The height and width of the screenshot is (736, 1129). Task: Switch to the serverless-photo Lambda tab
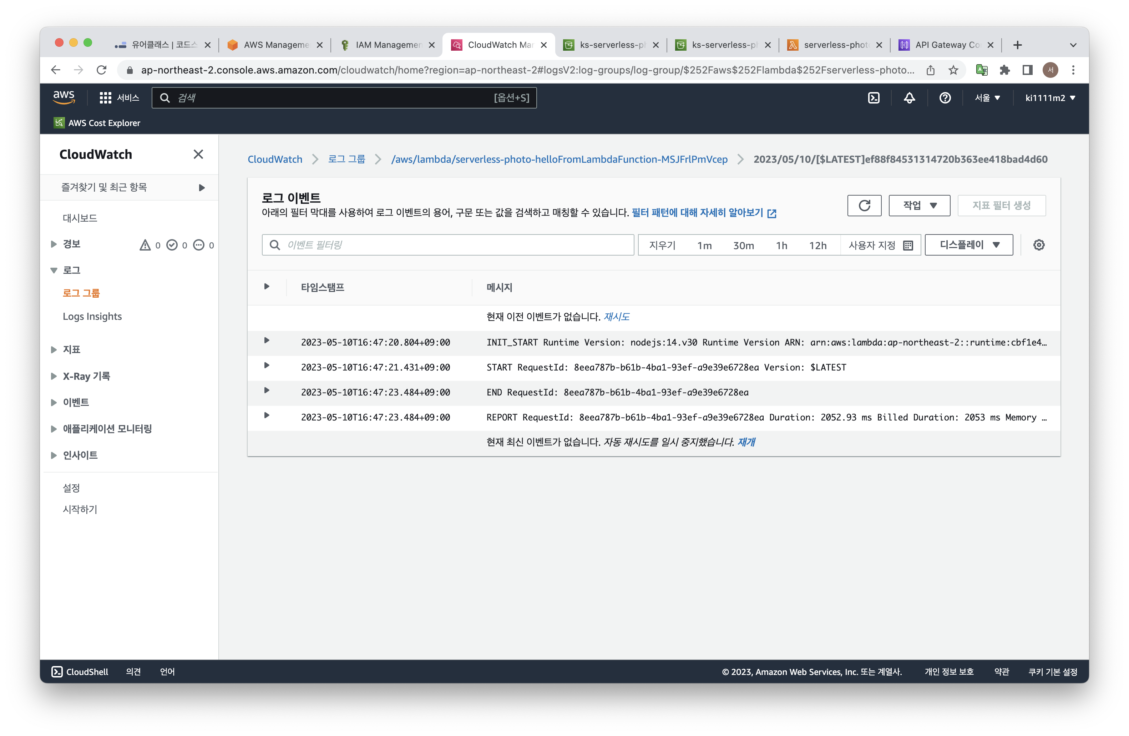pyautogui.click(x=834, y=45)
